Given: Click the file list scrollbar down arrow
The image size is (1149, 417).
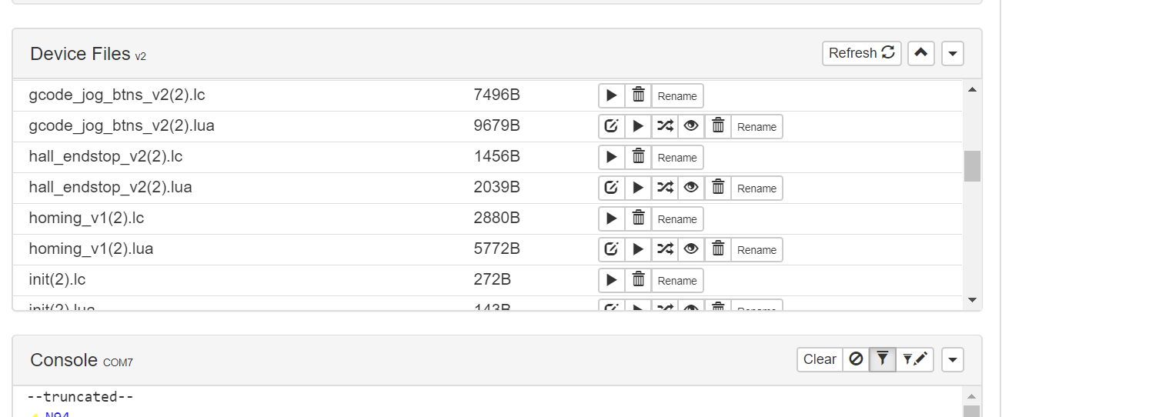Looking at the screenshot, I should click(x=972, y=300).
